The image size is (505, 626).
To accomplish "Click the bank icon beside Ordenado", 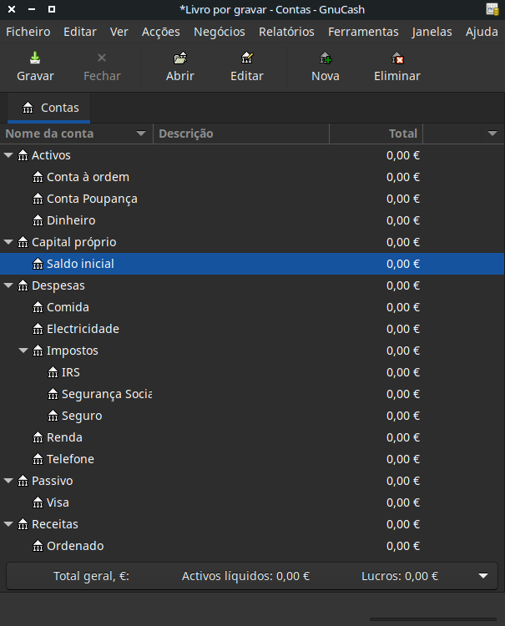I will [x=38, y=546].
